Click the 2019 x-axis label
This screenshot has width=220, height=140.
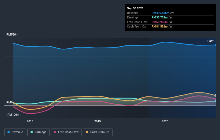pyautogui.click(x=98, y=121)
